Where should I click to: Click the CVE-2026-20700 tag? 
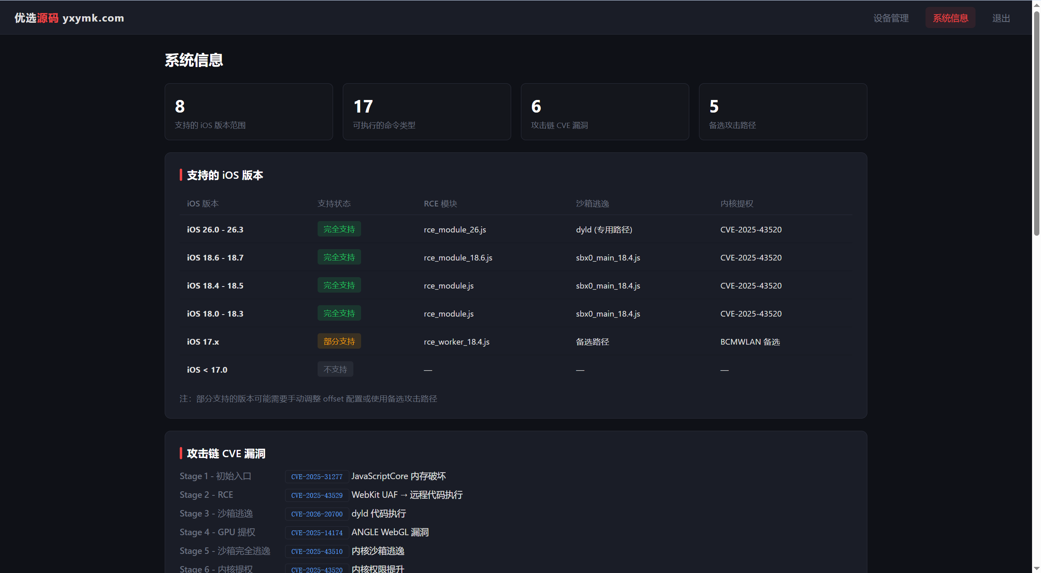(x=317, y=514)
